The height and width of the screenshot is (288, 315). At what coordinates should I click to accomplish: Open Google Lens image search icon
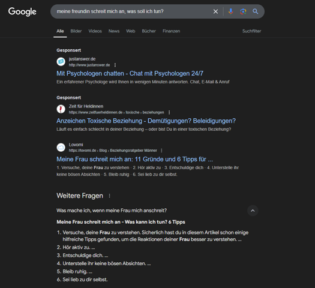[x=243, y=11]
